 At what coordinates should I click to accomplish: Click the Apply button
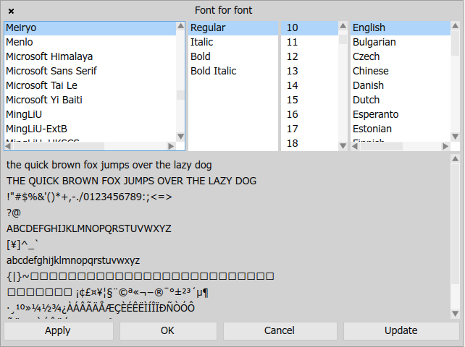pos(59,330)
